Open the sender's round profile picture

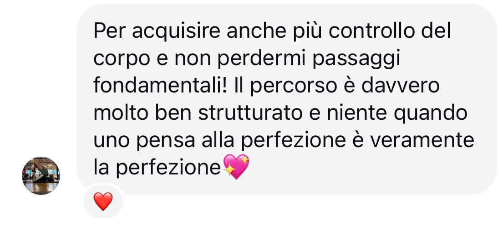(x=41, y=175)
